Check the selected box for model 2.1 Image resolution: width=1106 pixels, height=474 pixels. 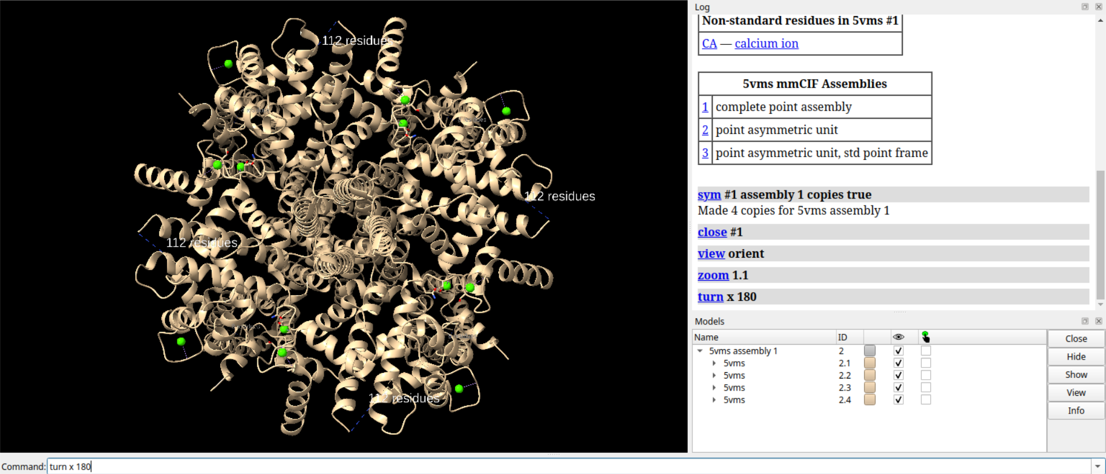pos(926,363)
